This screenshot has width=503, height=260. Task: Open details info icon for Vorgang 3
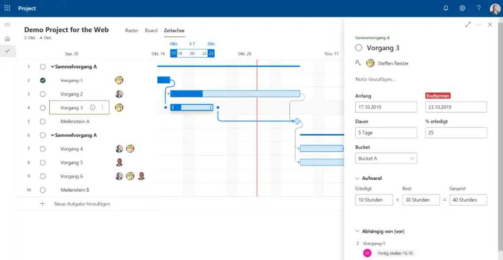point(93,108)
